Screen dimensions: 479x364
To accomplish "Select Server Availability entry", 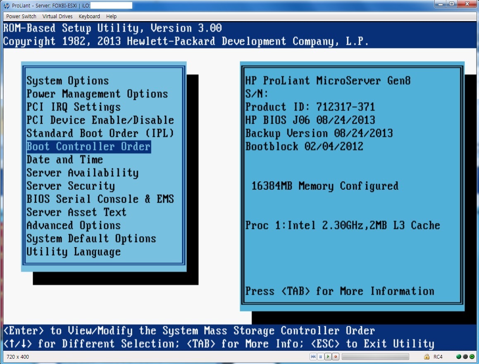I will click(x=83, y=172).
